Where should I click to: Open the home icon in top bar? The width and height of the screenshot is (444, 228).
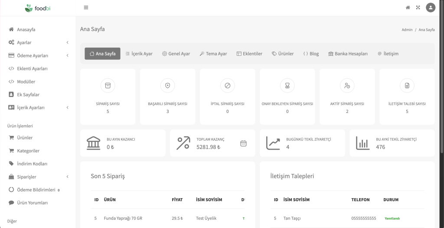pos(408,8)
